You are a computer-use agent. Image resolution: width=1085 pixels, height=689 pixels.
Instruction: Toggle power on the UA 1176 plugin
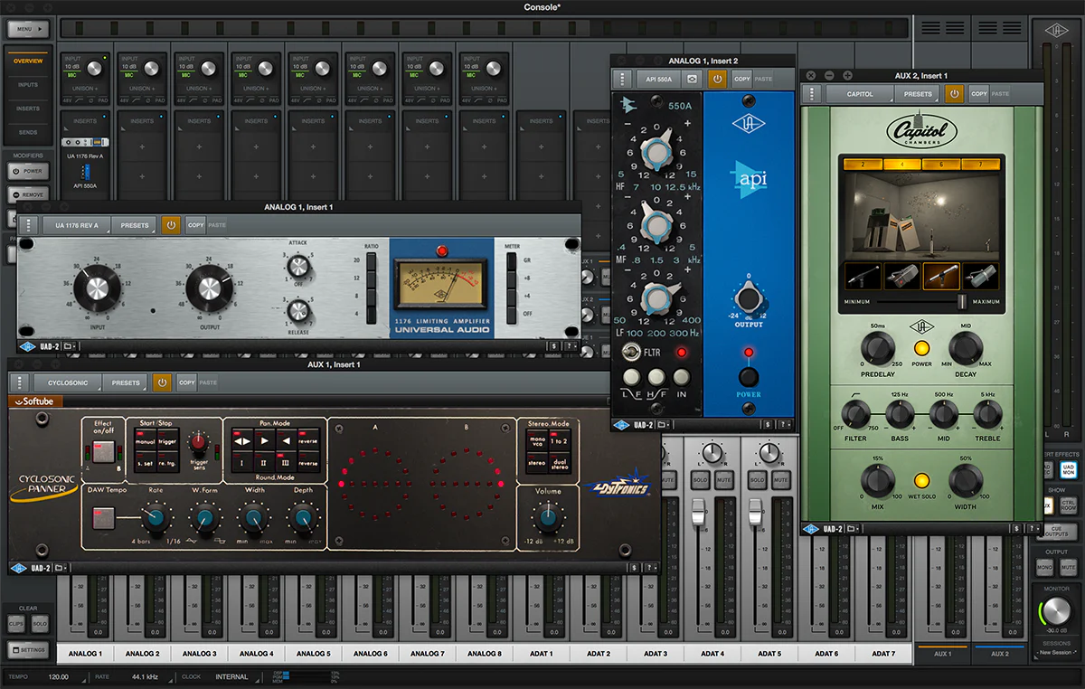click(171, 225)
